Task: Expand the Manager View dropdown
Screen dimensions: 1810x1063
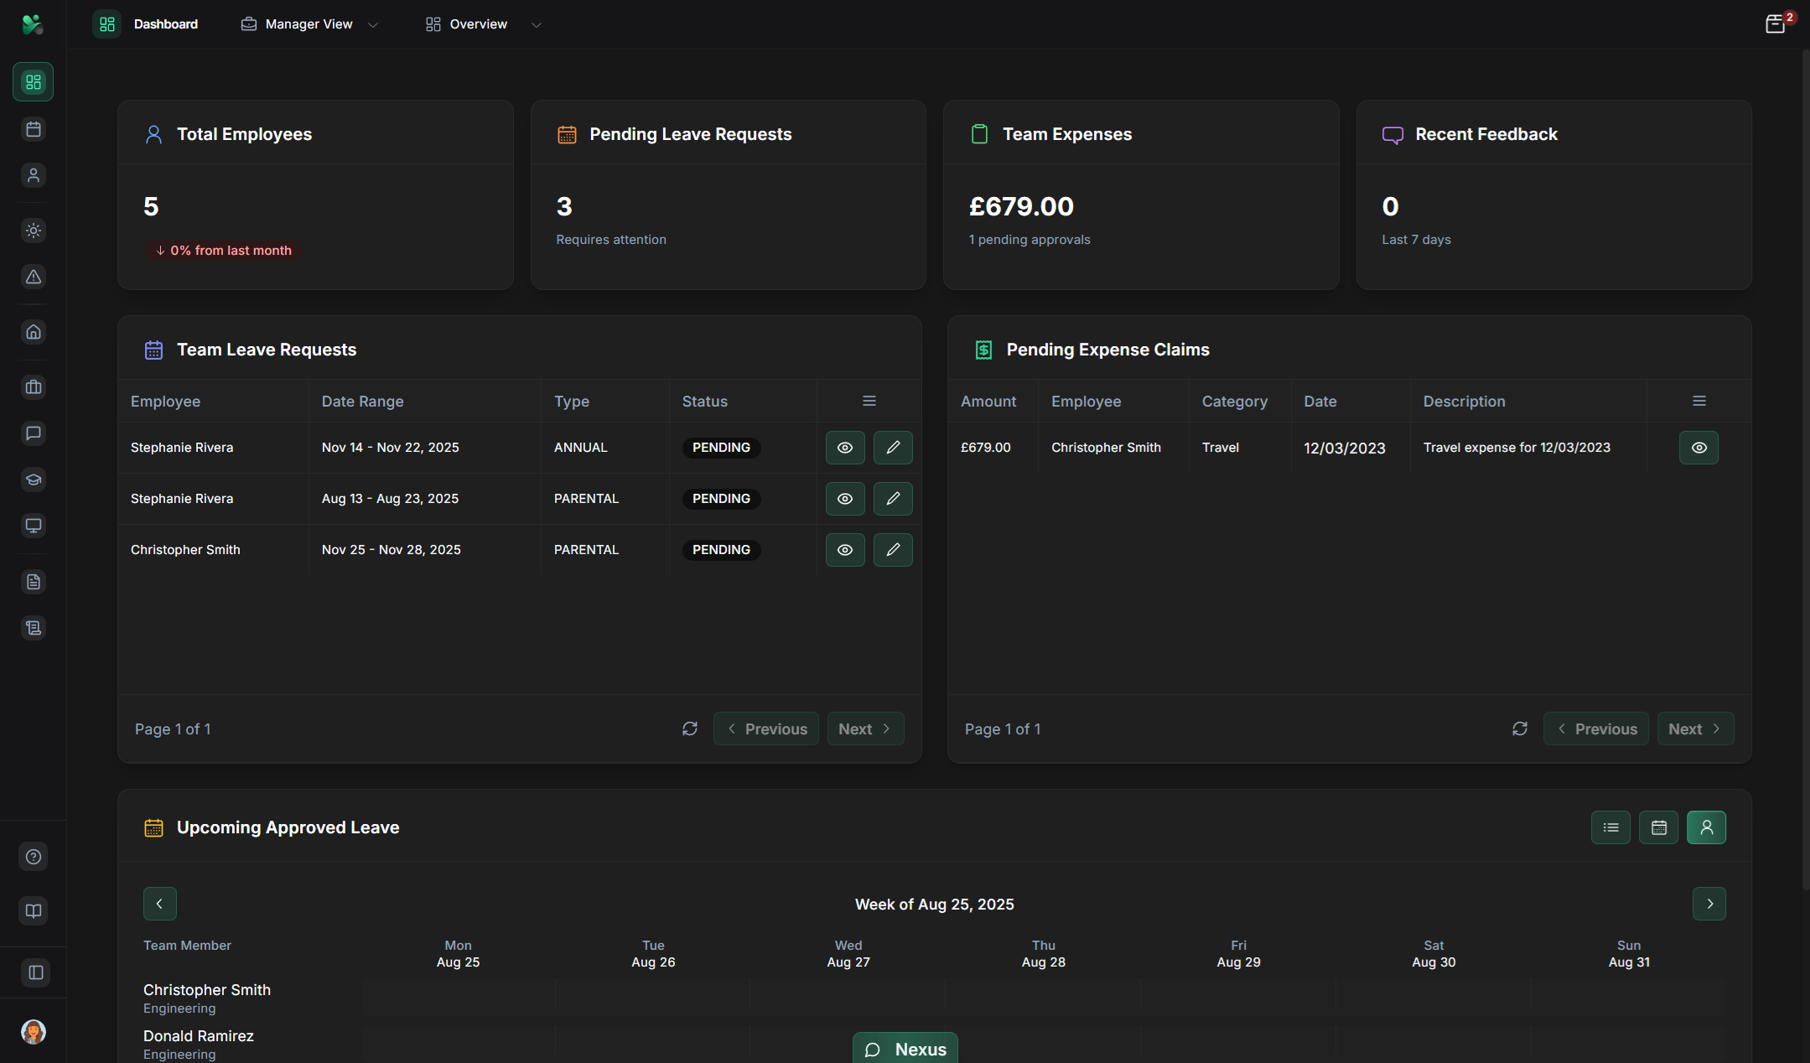Action: pos(373,23)
